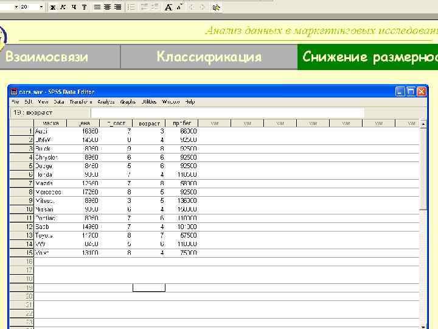The width and height of the screenshot is (438, 329).
Task: Open the File menu in SPSS
Action: pyautogui.click(x=15, y=102)
